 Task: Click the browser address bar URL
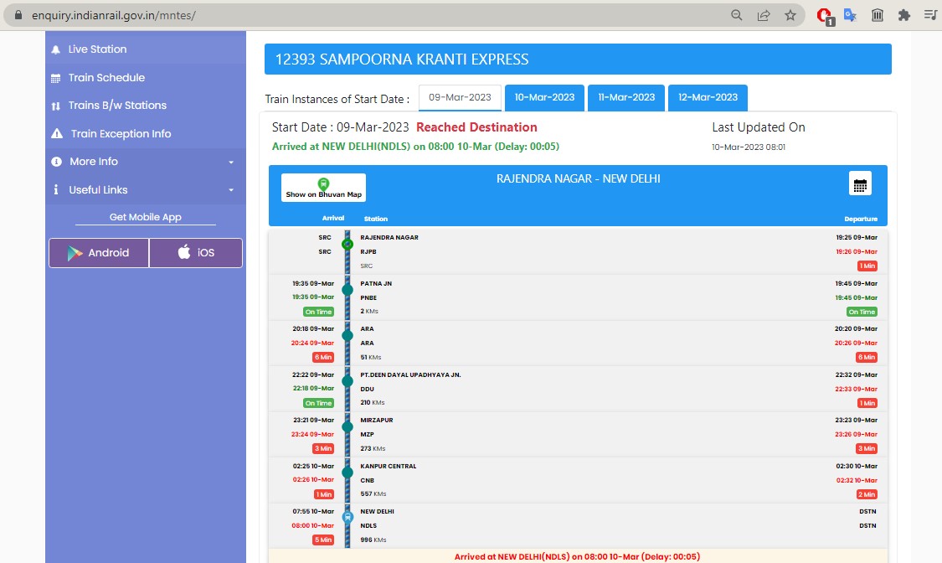[114, 16]
